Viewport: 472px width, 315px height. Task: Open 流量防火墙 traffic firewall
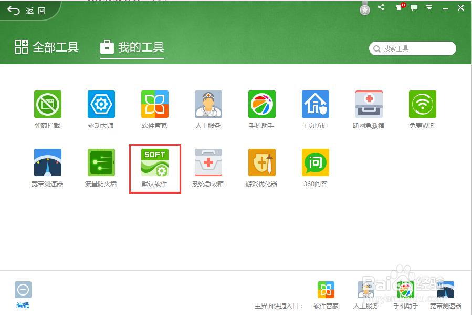click(101, 162)
